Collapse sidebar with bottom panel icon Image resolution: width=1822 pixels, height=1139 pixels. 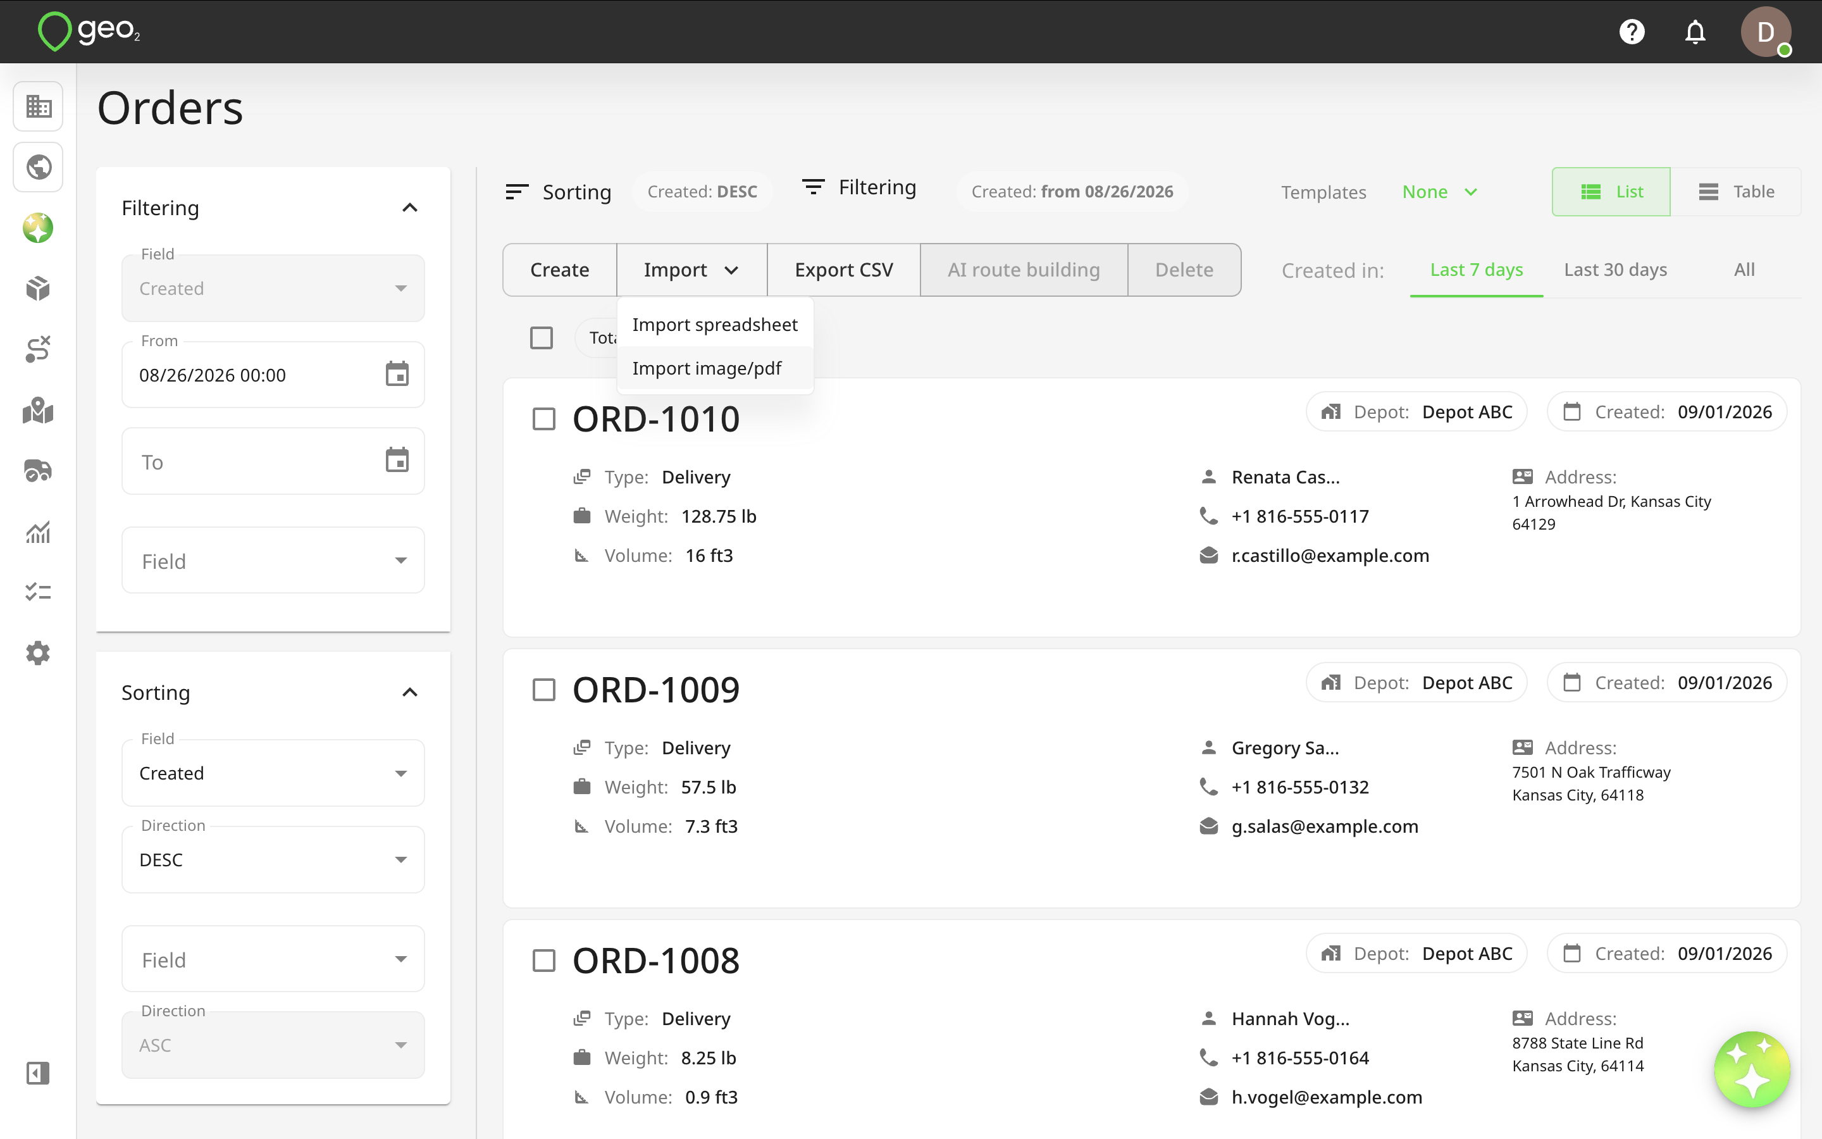(x=39, y=1073)
